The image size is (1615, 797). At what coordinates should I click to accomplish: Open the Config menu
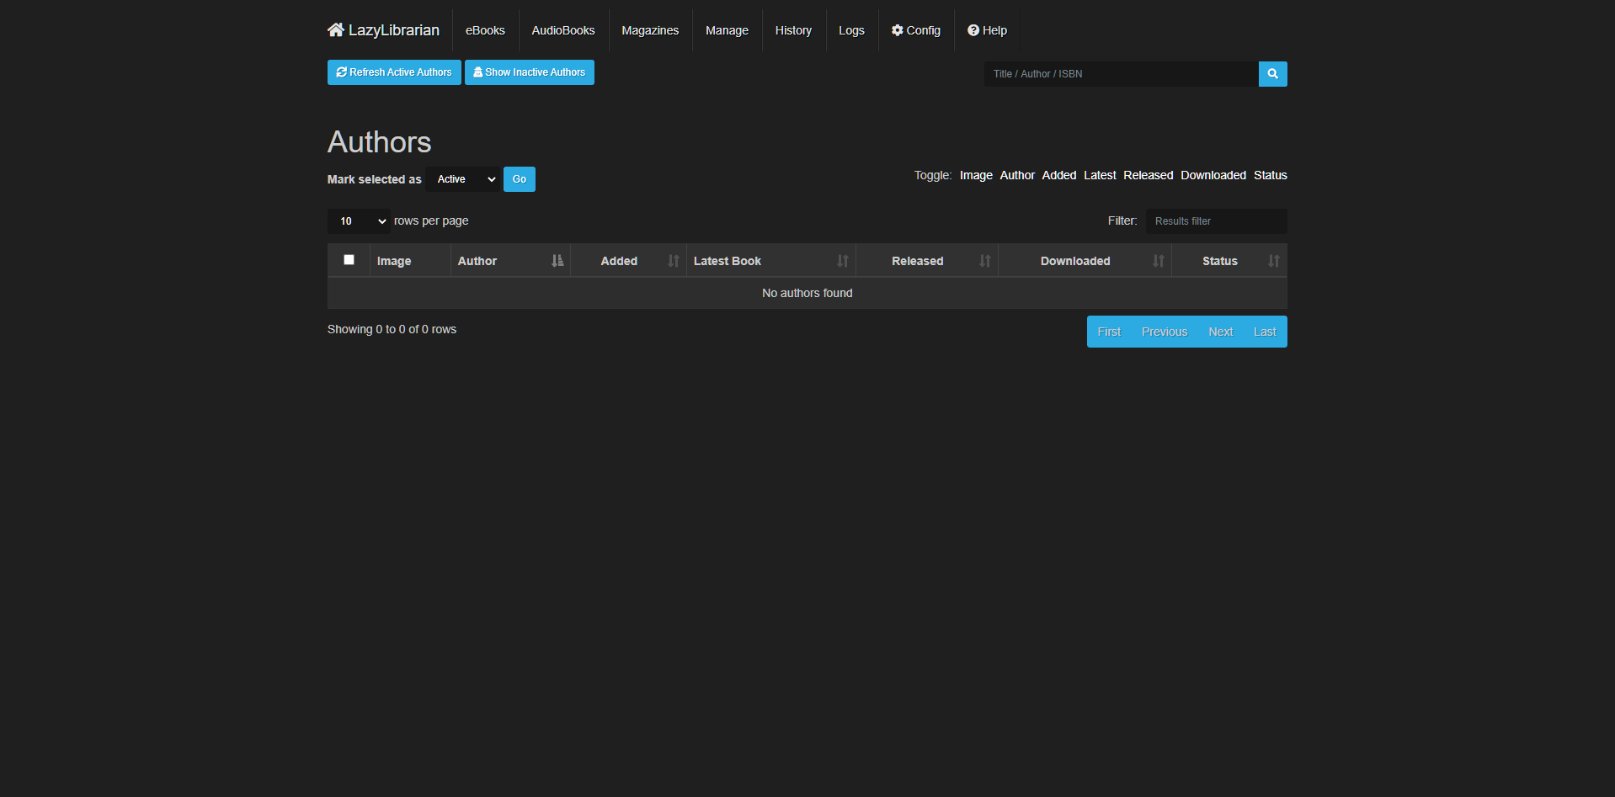[x=916, y=30]
